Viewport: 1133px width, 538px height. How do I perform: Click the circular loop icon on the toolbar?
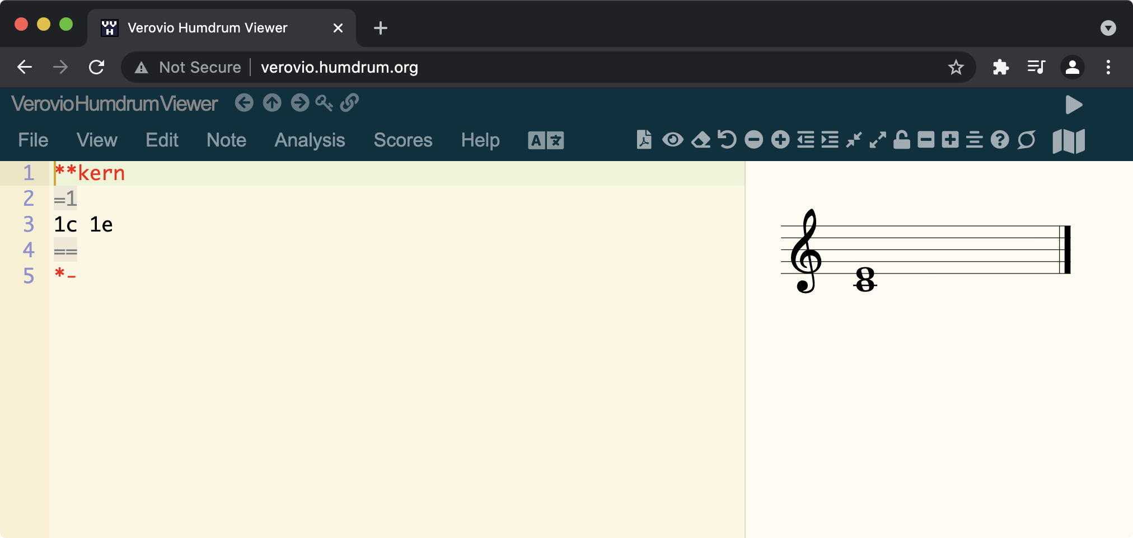(x=1026, y=140)
